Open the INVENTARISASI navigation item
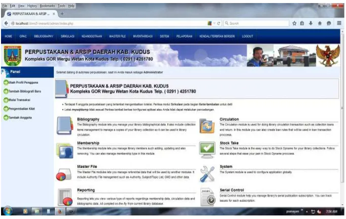346x219 pixels. pyautogui.click(x=143, y=36)
